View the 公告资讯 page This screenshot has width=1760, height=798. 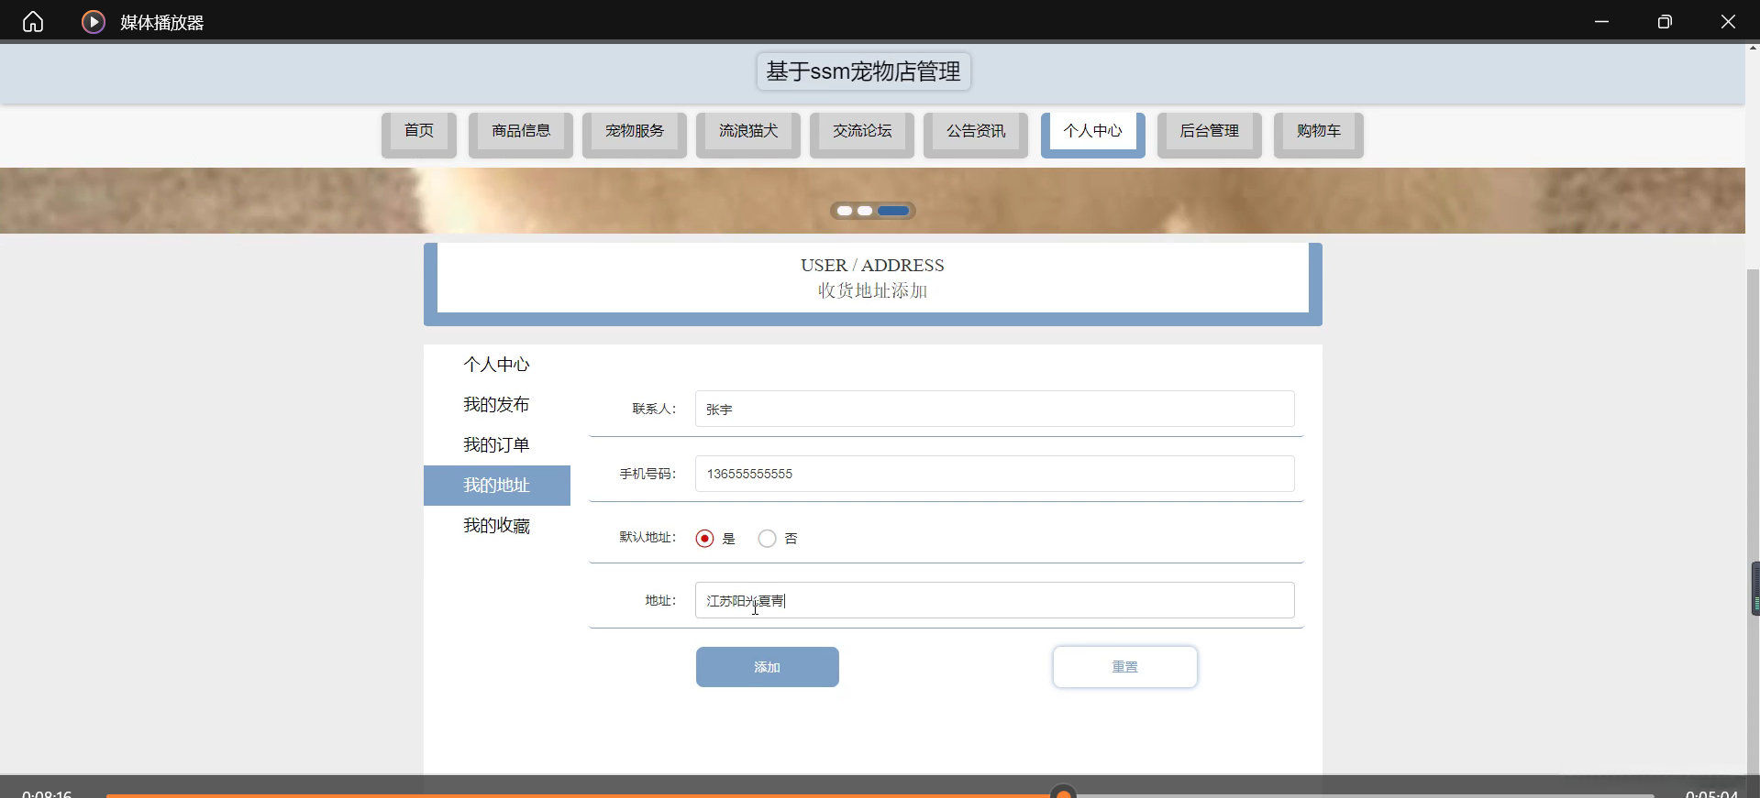(x=976, y=134)
